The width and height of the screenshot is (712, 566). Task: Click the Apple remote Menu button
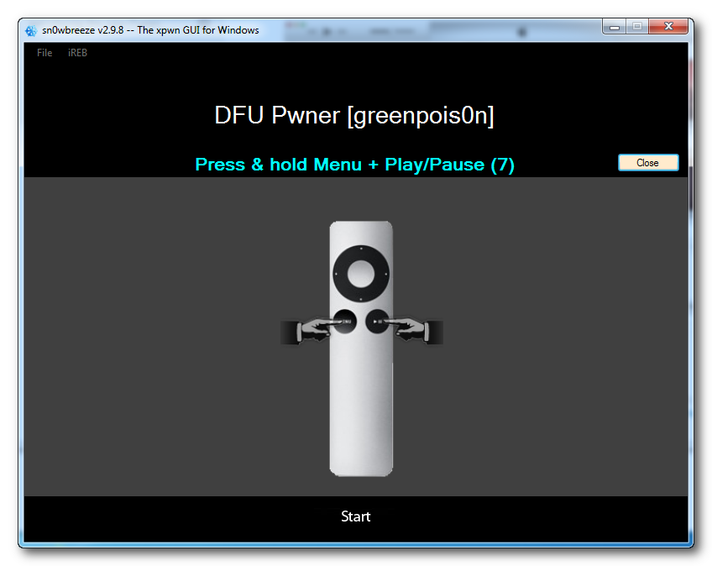[x=344, y=321]
